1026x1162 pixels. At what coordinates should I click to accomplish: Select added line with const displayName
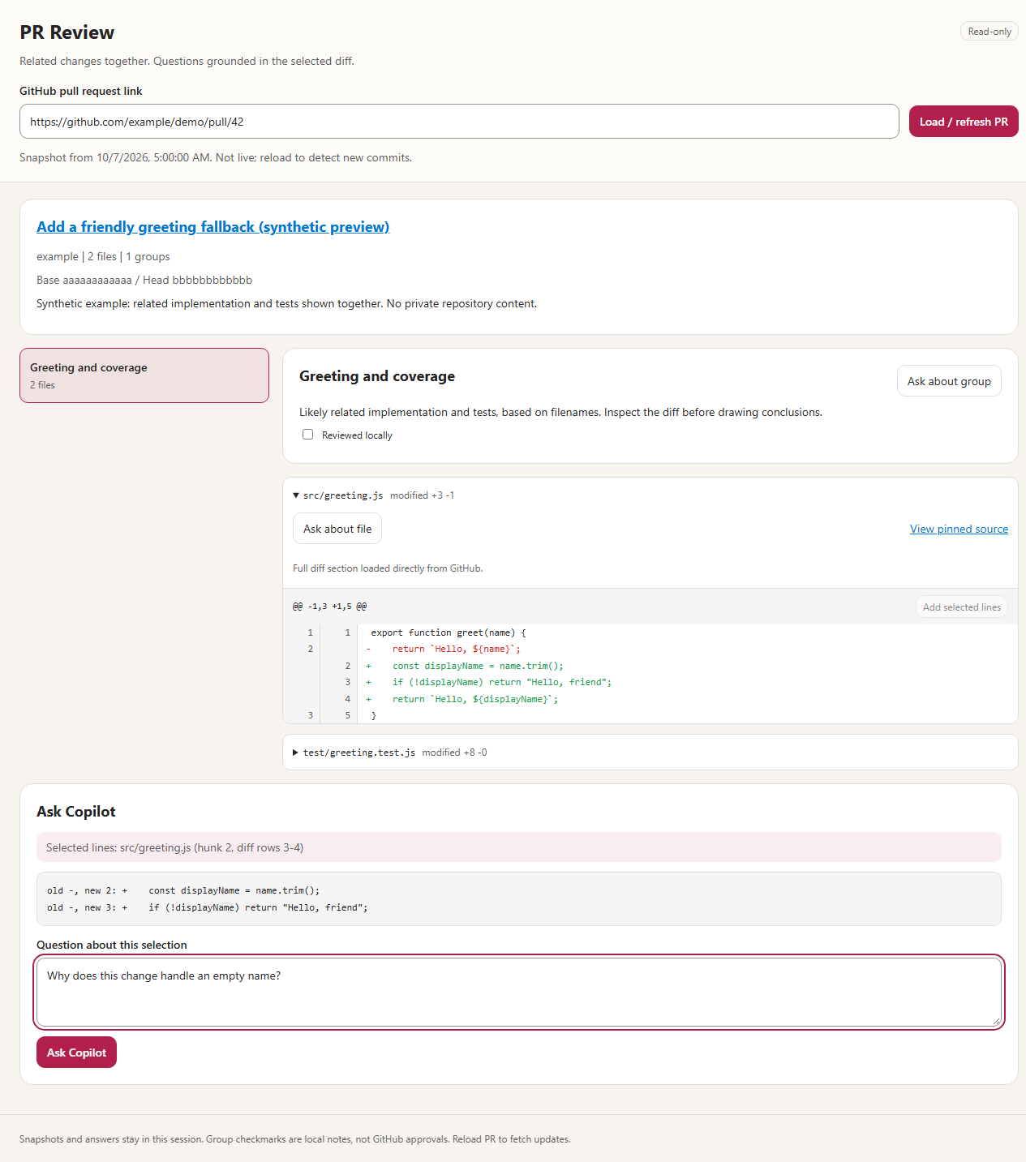650,666
